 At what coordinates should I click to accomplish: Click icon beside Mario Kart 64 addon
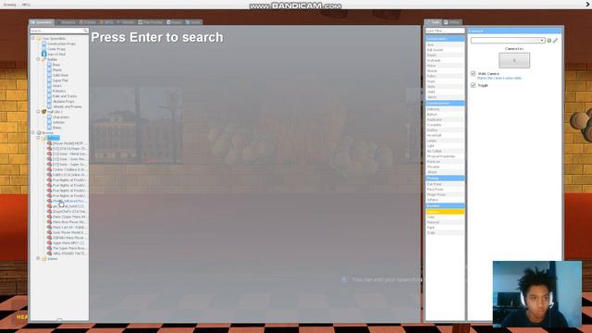(x=49, y=228)
